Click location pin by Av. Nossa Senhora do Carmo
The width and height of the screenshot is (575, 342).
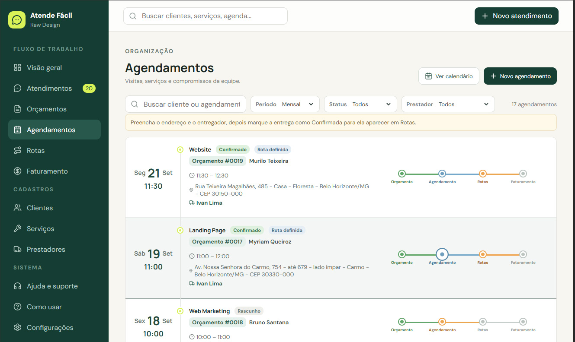191,271
